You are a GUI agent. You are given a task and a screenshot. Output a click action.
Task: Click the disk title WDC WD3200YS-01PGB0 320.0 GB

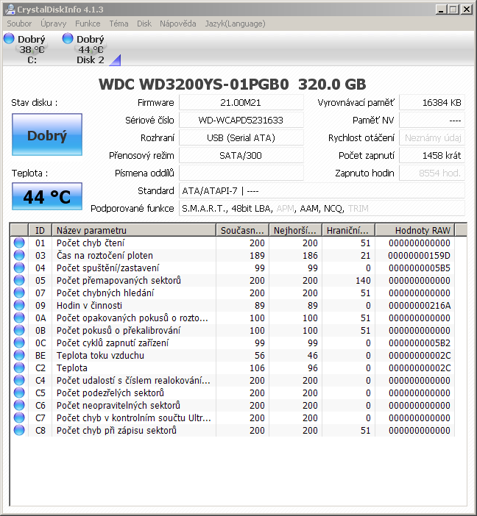[233, 85]
